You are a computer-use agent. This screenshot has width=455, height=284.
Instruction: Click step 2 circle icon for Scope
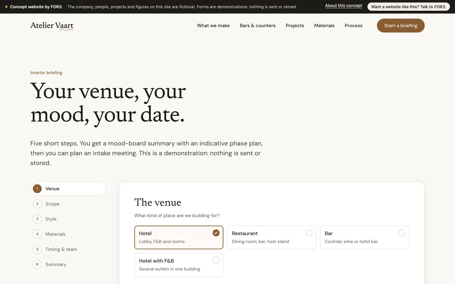pyautogui.click(x=37, y=204)
